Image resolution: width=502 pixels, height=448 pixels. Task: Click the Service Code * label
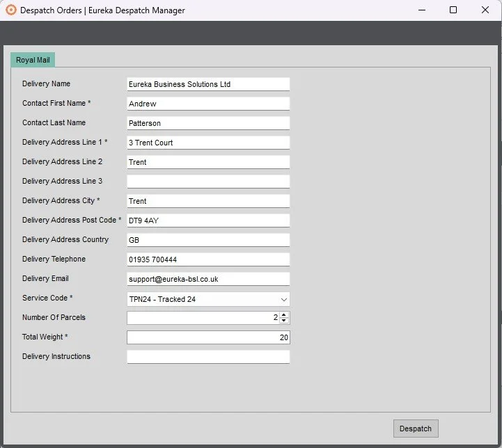pos(47,298)
